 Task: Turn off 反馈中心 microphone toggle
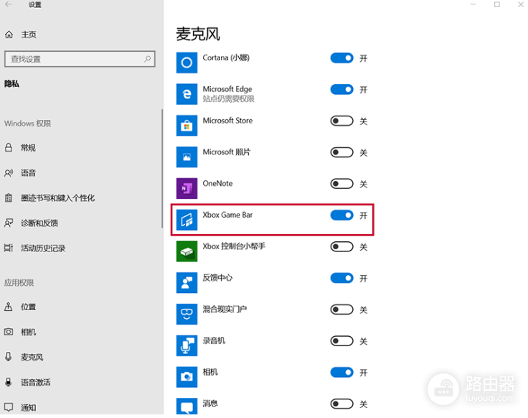pos(341,278)
